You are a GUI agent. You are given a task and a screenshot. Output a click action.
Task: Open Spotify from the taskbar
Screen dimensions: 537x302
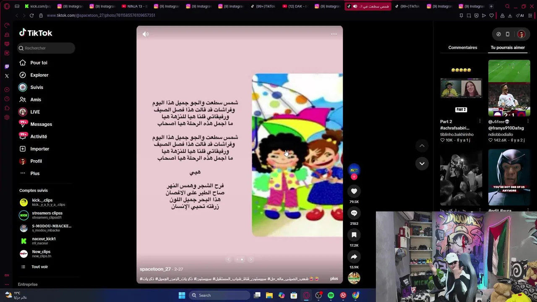(x=331, y=295)
